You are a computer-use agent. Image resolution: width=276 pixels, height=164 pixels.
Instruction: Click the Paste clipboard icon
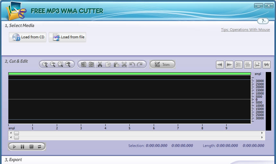[116, 64]
